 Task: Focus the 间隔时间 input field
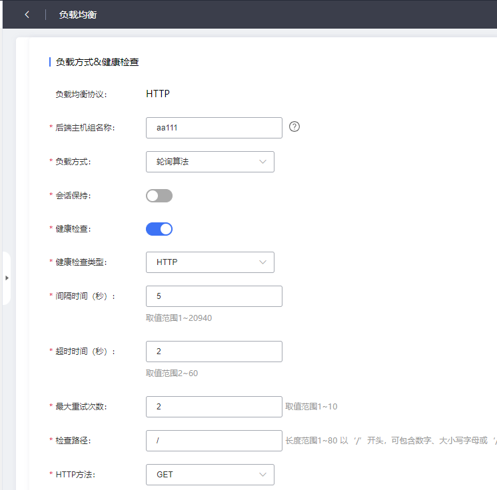pos(214,296)
